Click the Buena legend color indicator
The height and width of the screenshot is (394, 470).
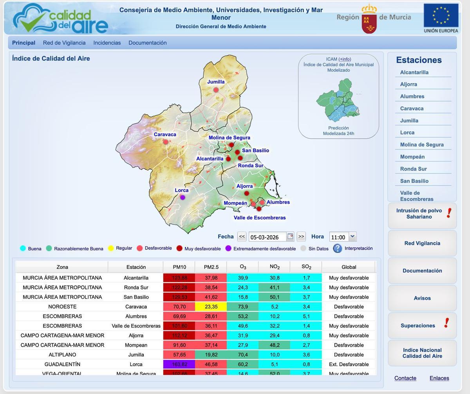(x=22, y=248)
